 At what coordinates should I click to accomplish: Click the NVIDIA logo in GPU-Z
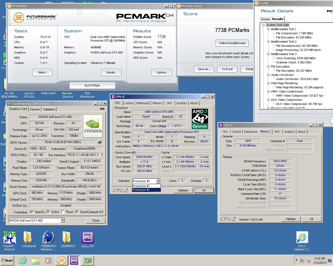(x=93, y=126)
